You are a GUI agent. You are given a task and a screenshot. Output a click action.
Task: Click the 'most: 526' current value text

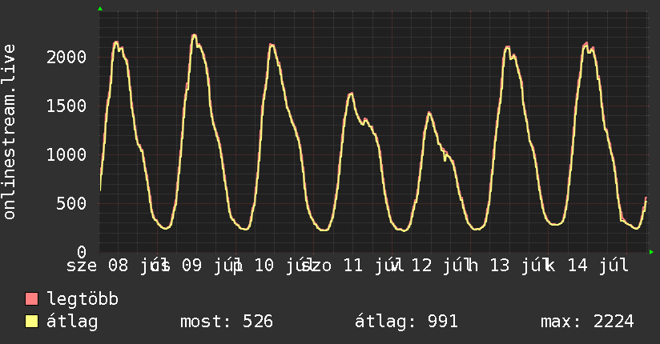[227, 322]
